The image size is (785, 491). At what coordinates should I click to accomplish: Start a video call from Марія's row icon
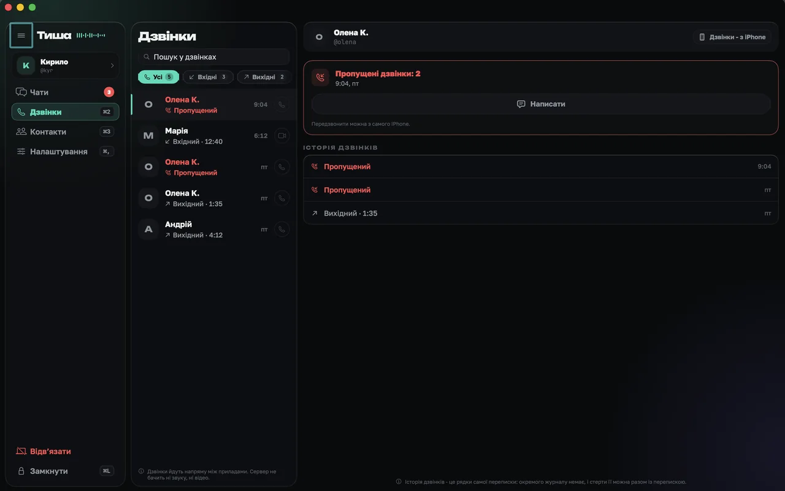281,136
